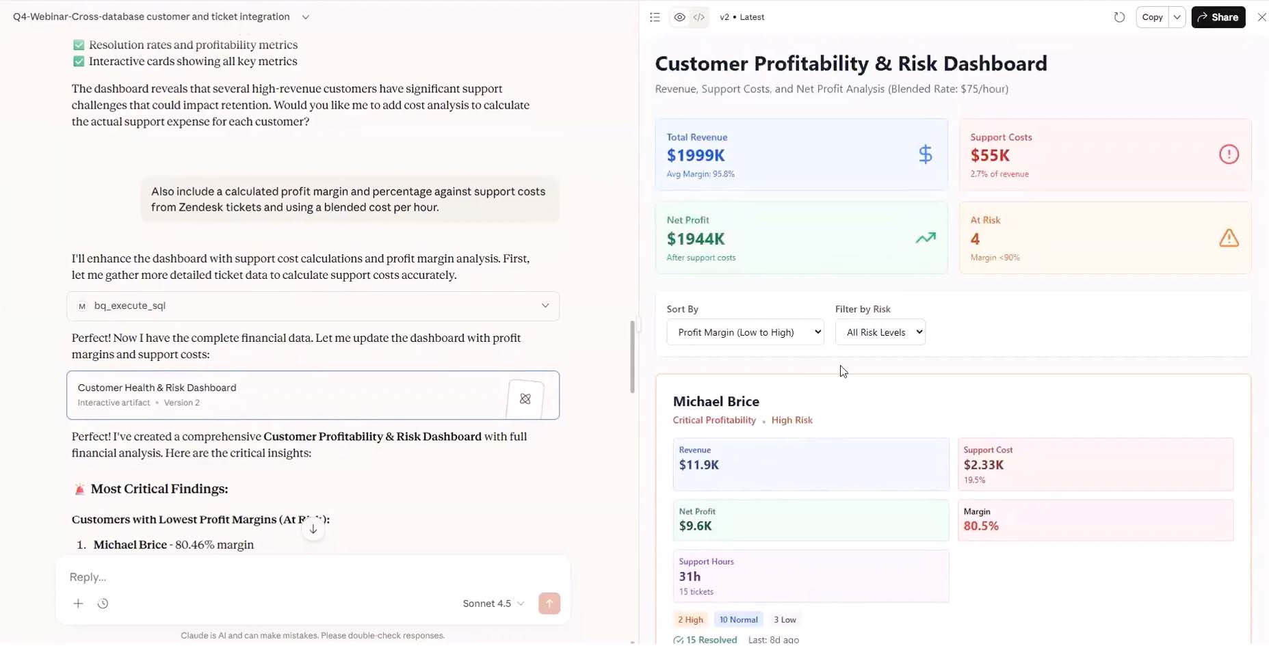Open the Sort By dropdown
The width and height of the screenshot is (1269, 648).
tap(745, 332)
